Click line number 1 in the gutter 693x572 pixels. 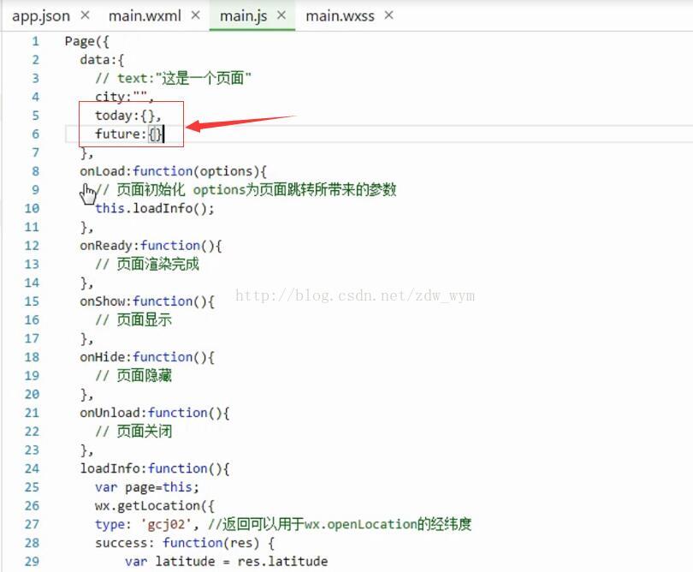coord(35,42)
